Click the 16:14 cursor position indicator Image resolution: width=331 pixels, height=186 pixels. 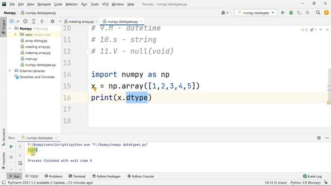276,182
